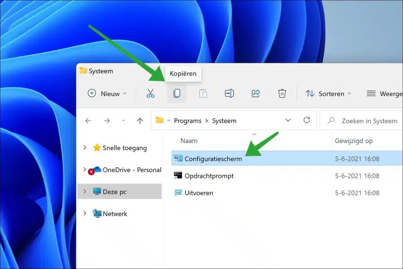The height and width of the screenshot is (269, 403).
Task: Click the Paste clipboard icon
Action: (203, 93)
